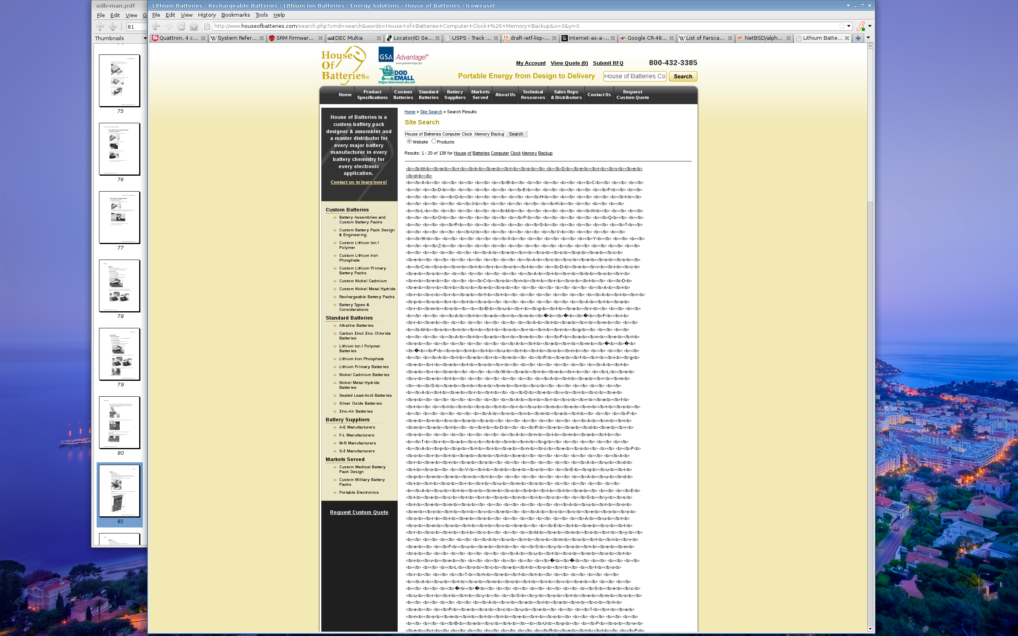Open Custom Lithium Iron Phosphate link
Viewport: 1018px width, 636px height.
click(358, 258)
